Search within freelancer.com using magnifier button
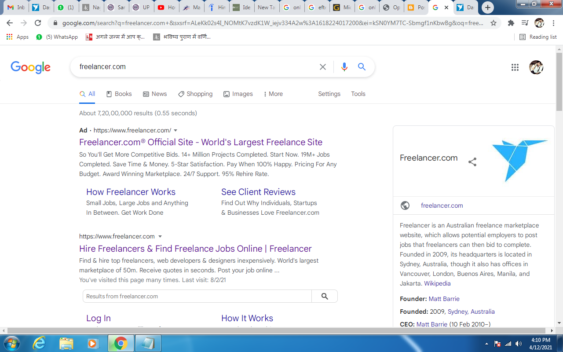Viewport: 563px width, 352px height. click(x=325, y=296)
